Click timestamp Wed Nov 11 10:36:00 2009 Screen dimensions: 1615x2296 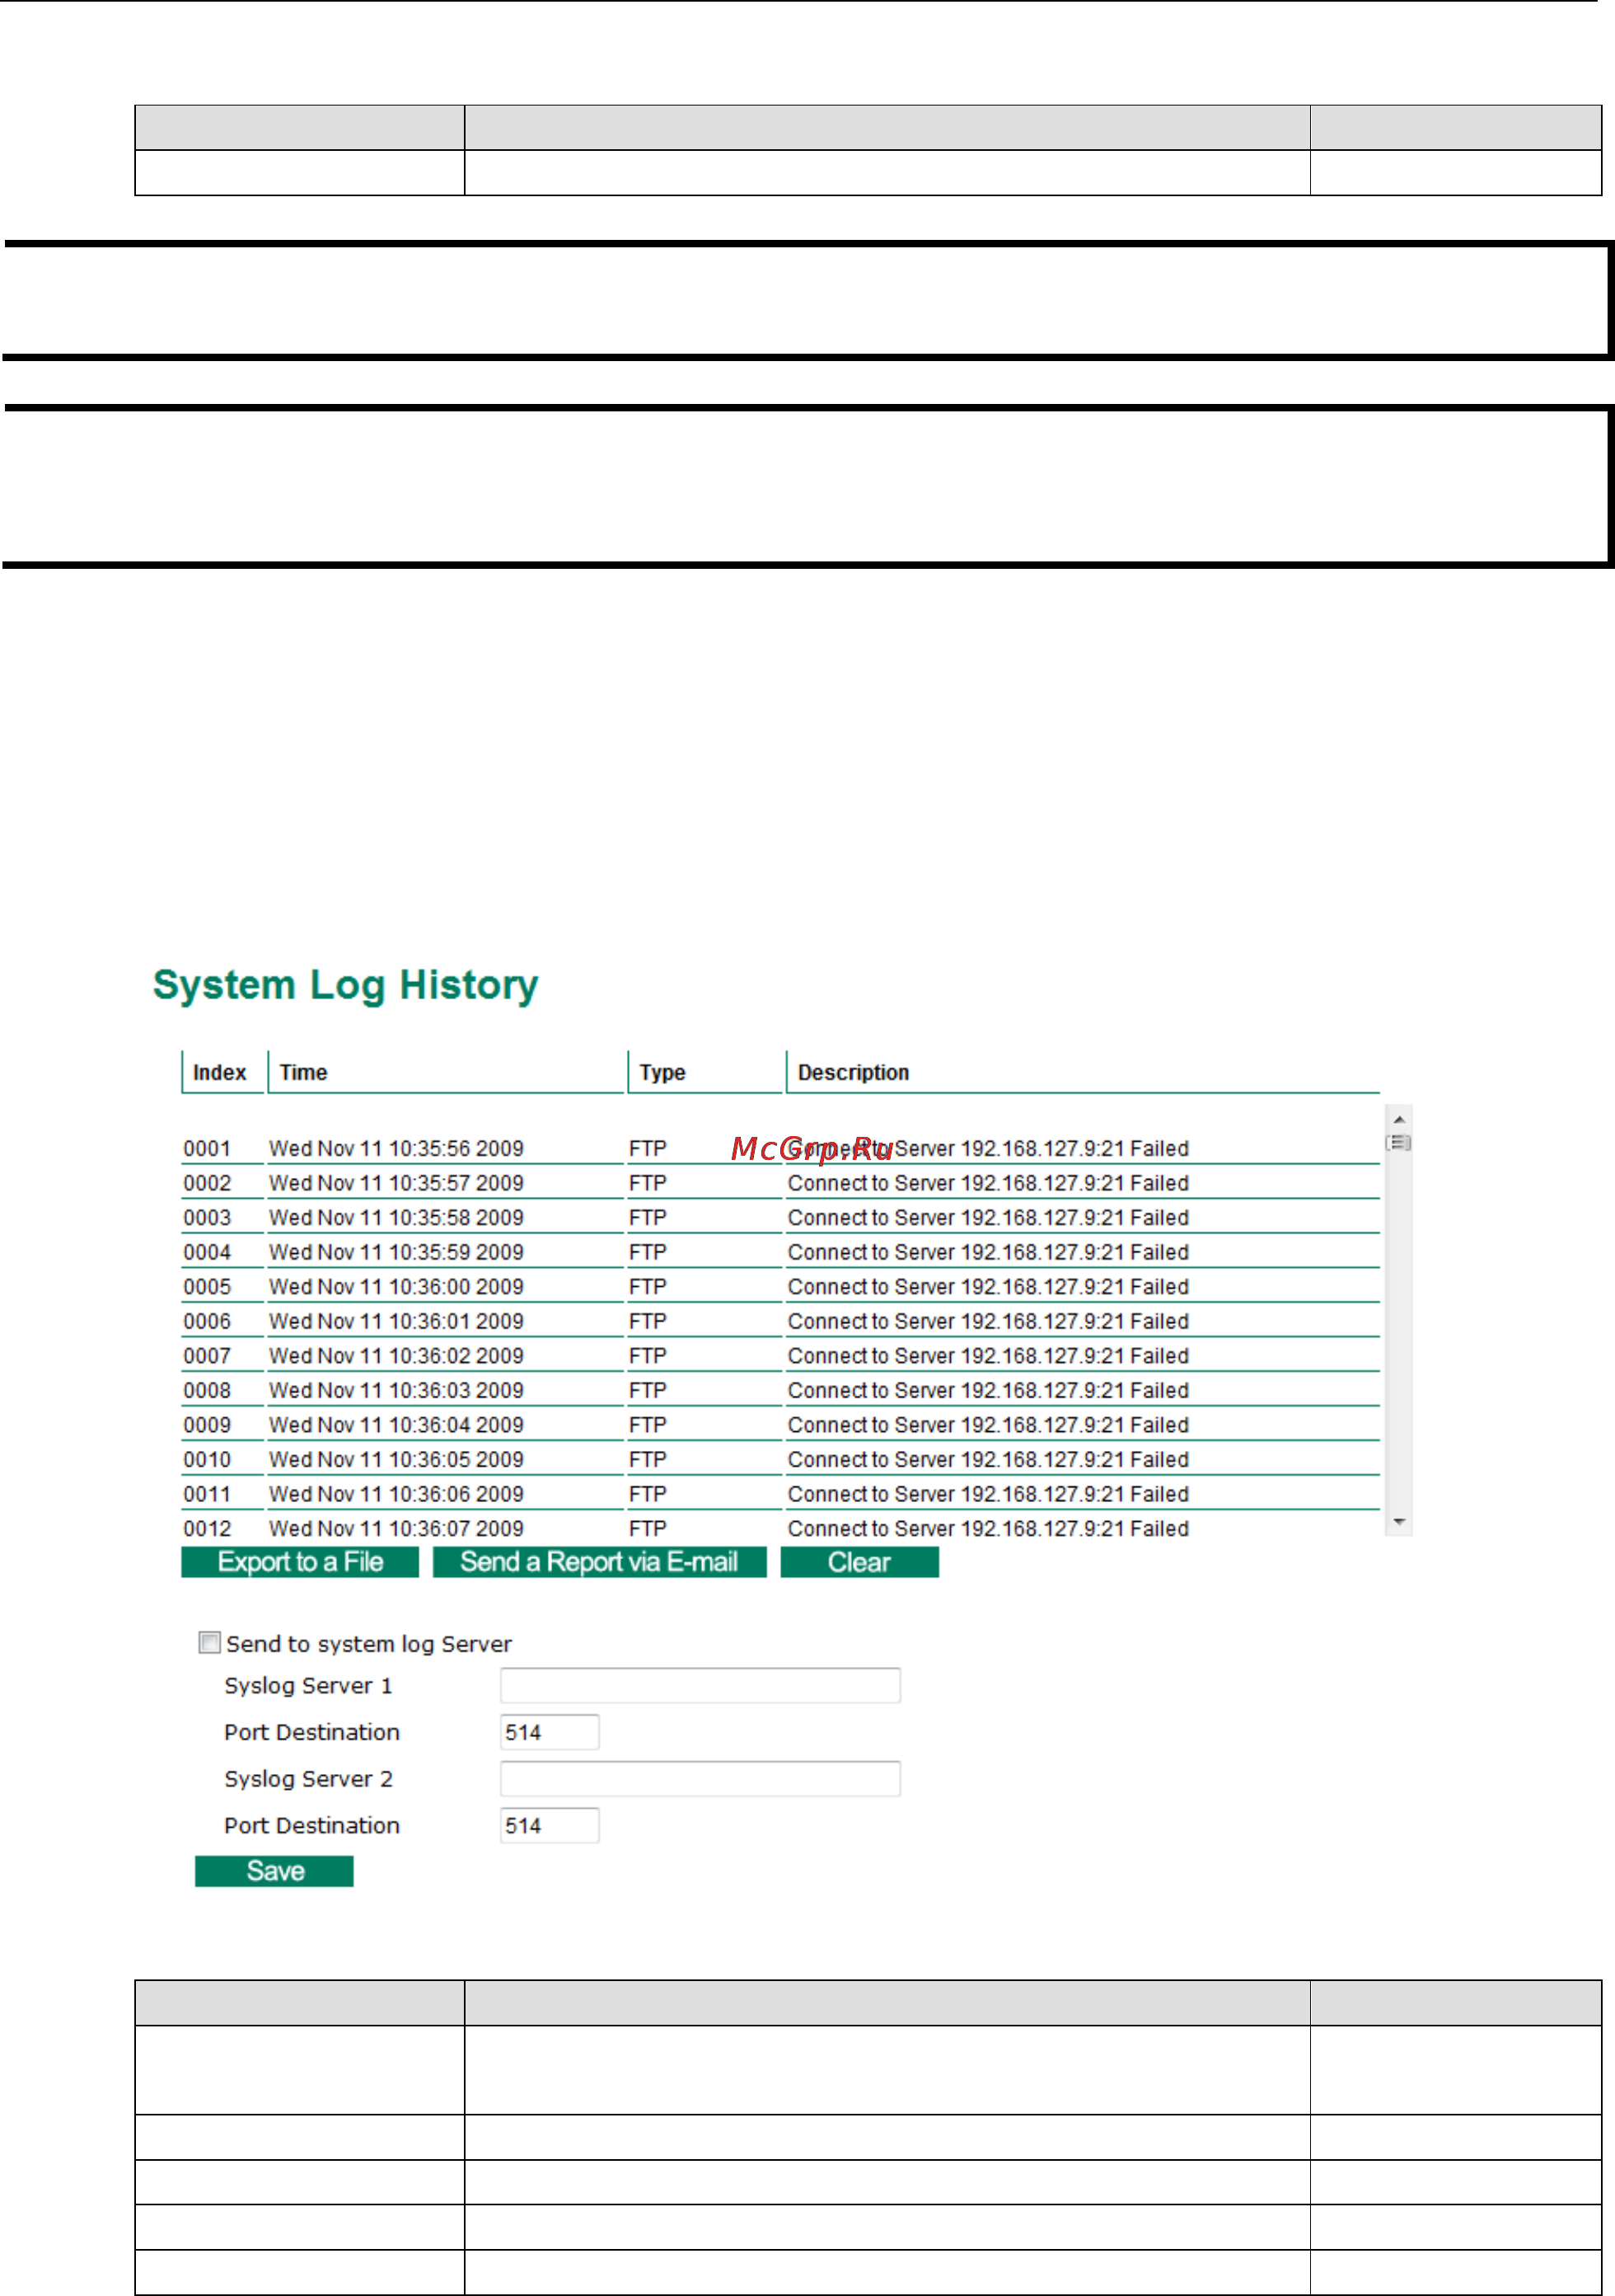pos(396,1286)
